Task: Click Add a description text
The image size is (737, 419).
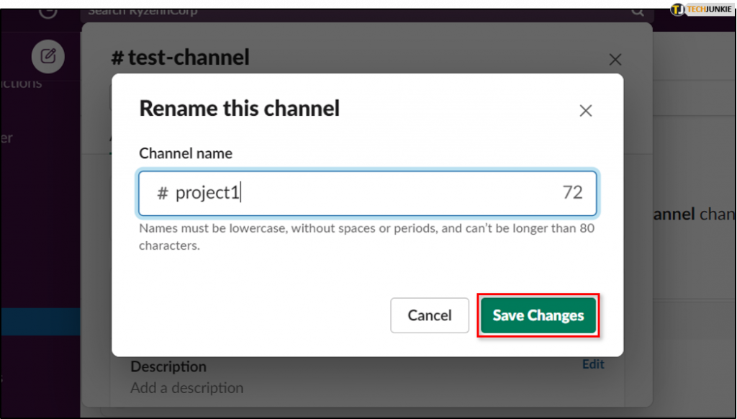Action: click(186, 387)
